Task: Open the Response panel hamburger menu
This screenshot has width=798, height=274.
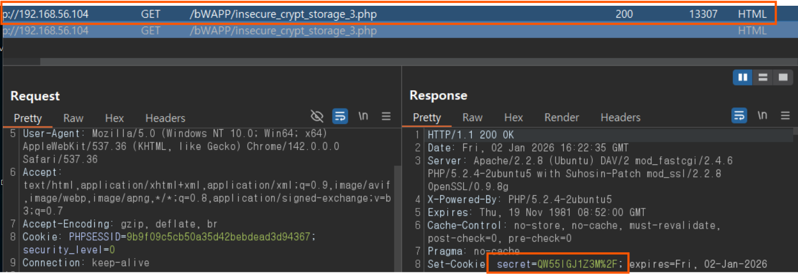Action: [x=785, y=115]
